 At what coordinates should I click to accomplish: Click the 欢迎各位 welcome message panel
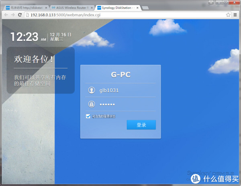tap(40, 70)
